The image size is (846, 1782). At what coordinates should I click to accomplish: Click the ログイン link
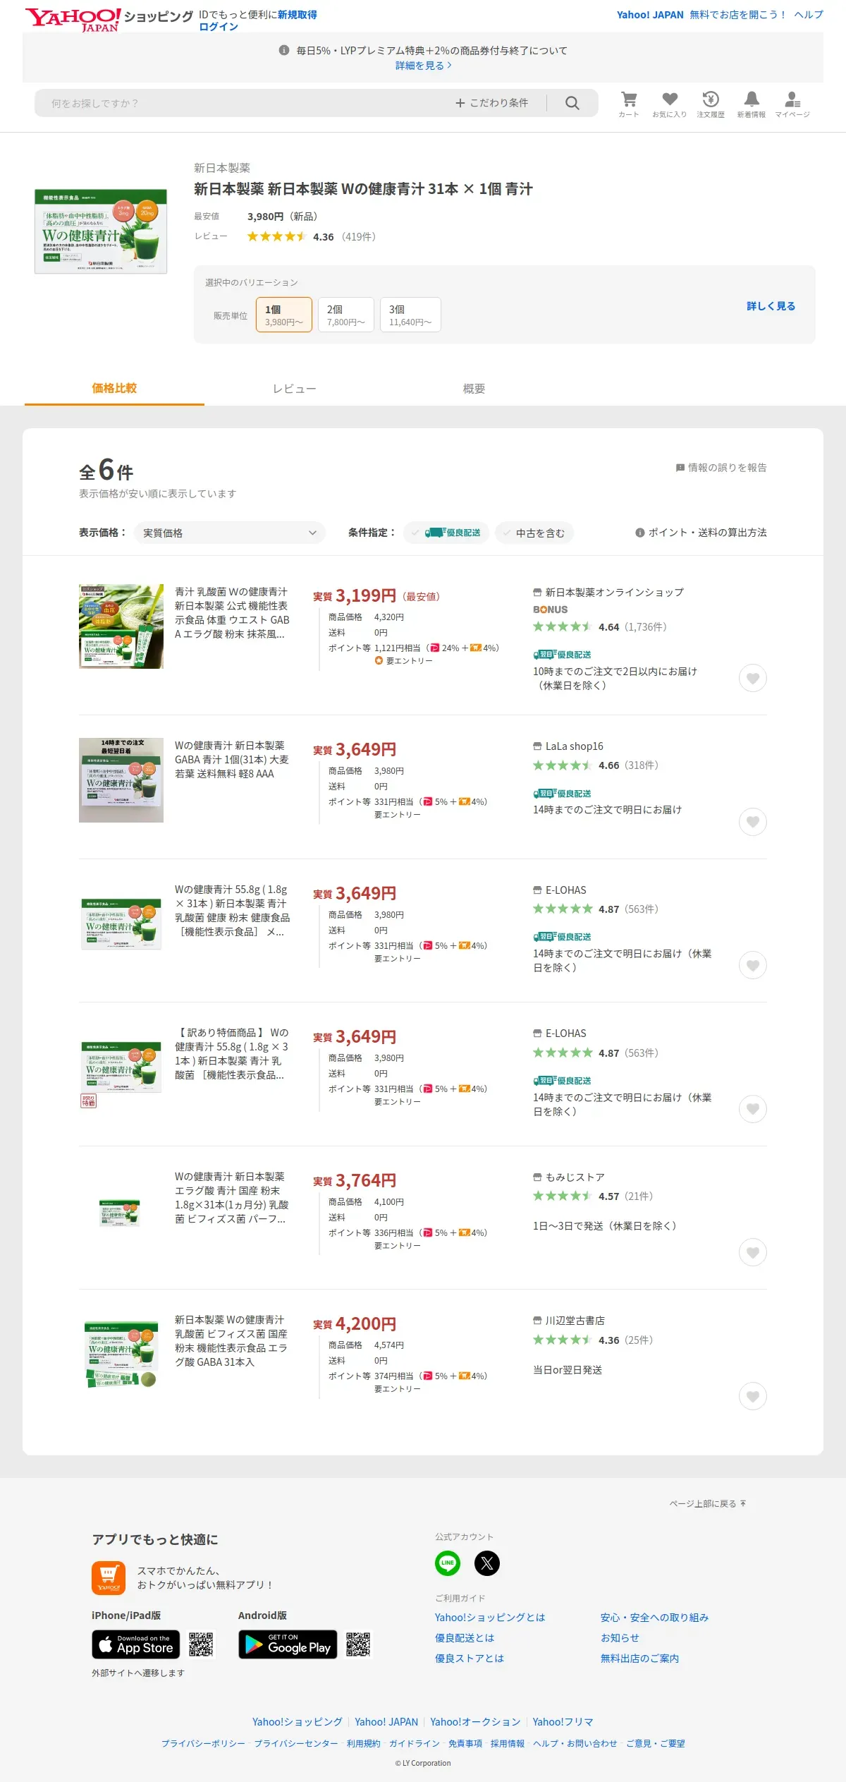219,27
